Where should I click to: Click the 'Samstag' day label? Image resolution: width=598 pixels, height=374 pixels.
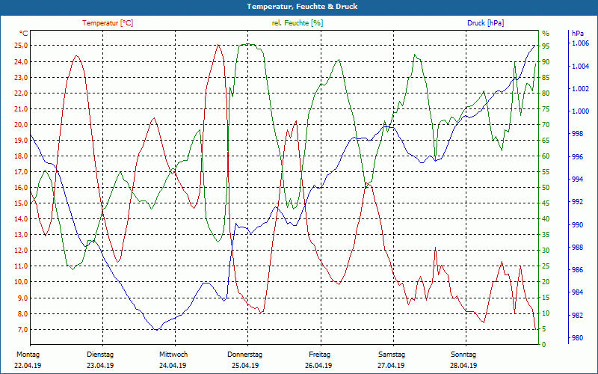point(392,355)
